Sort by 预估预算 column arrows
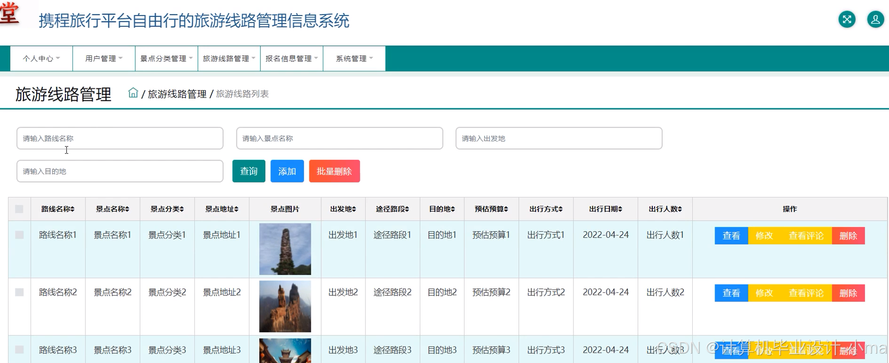This screenshot has height=363, width=889. coord(506,209)
